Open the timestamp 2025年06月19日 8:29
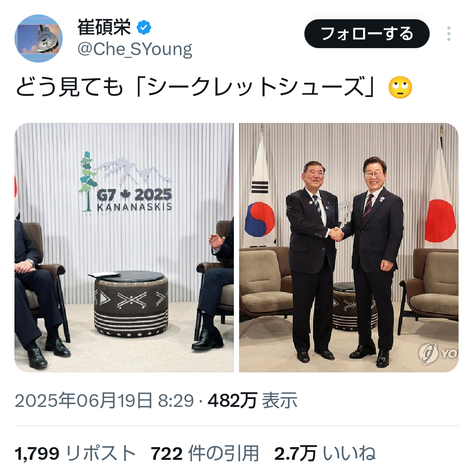 point(104,400)
